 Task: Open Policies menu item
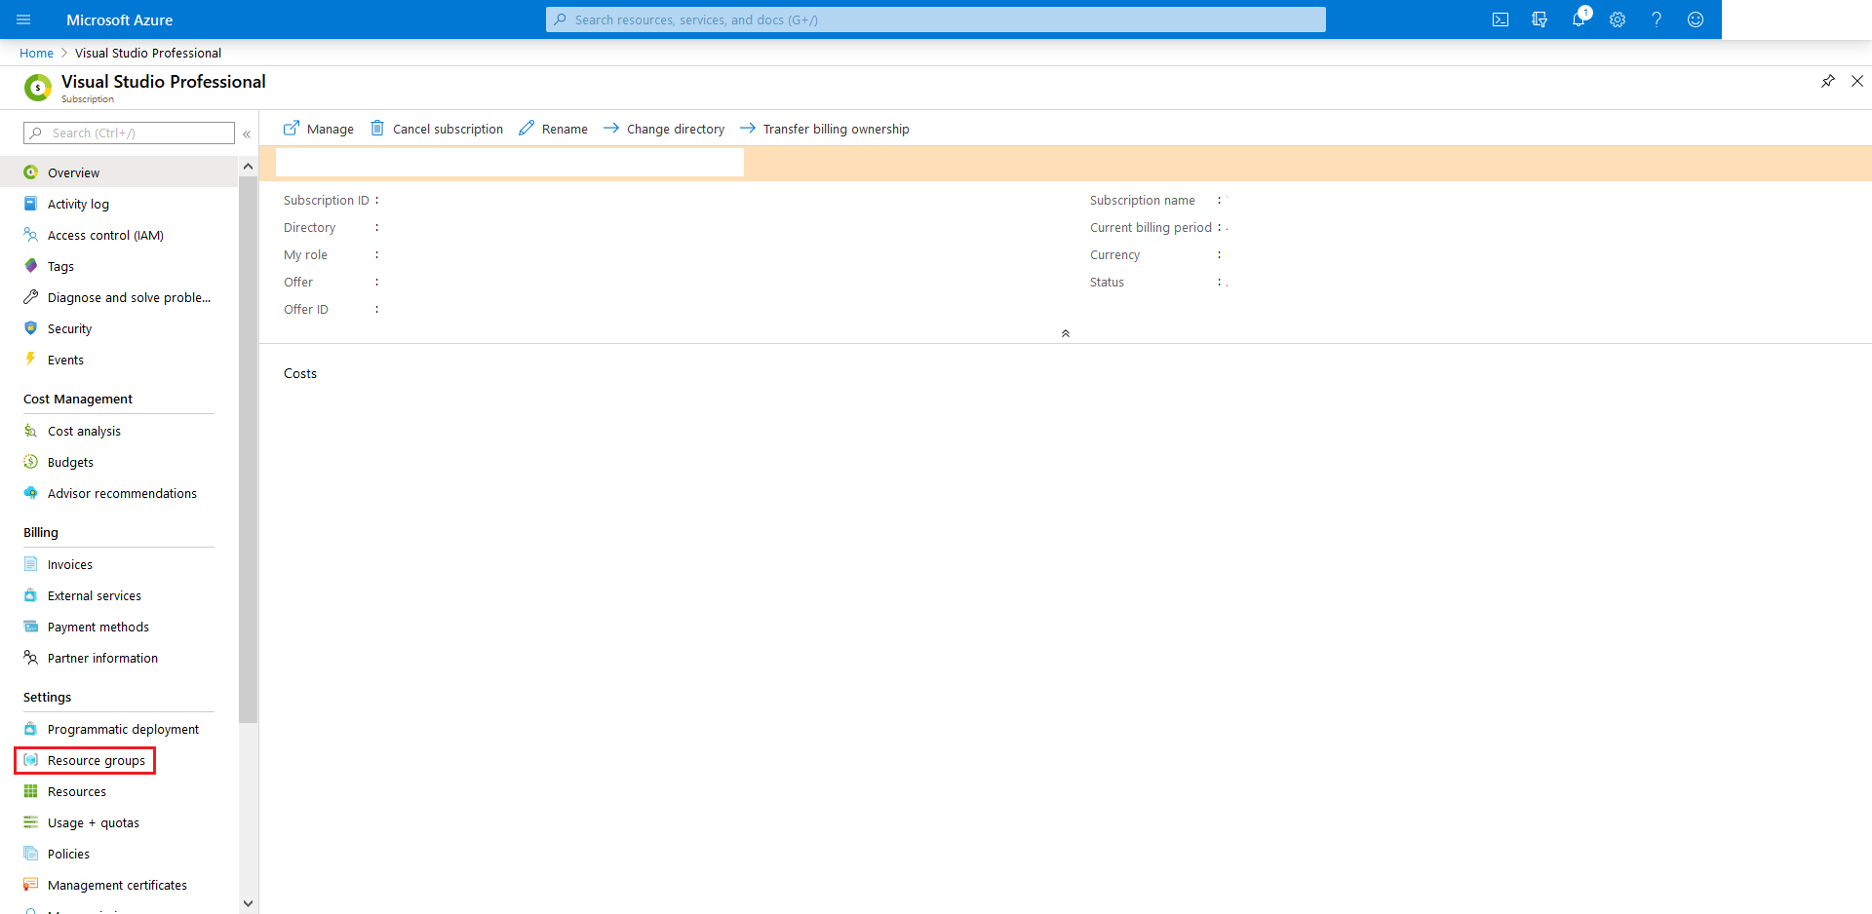tap(119, 854)
